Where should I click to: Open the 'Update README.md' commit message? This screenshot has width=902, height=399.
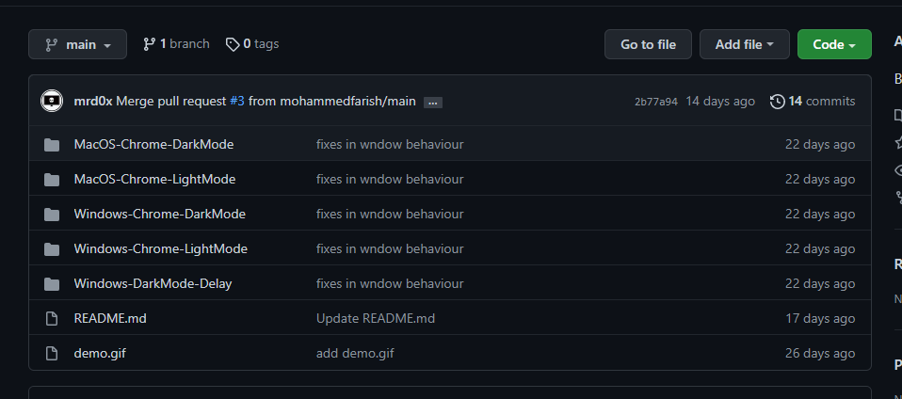pyautogui.click(x=376, y=318)
